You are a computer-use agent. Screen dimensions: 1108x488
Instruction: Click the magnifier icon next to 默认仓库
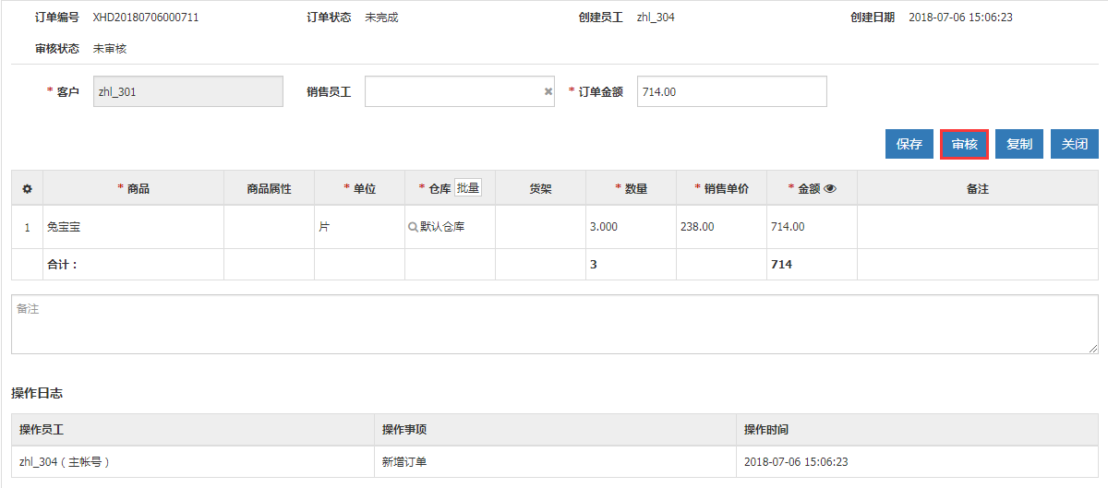(x=413, y=227)
